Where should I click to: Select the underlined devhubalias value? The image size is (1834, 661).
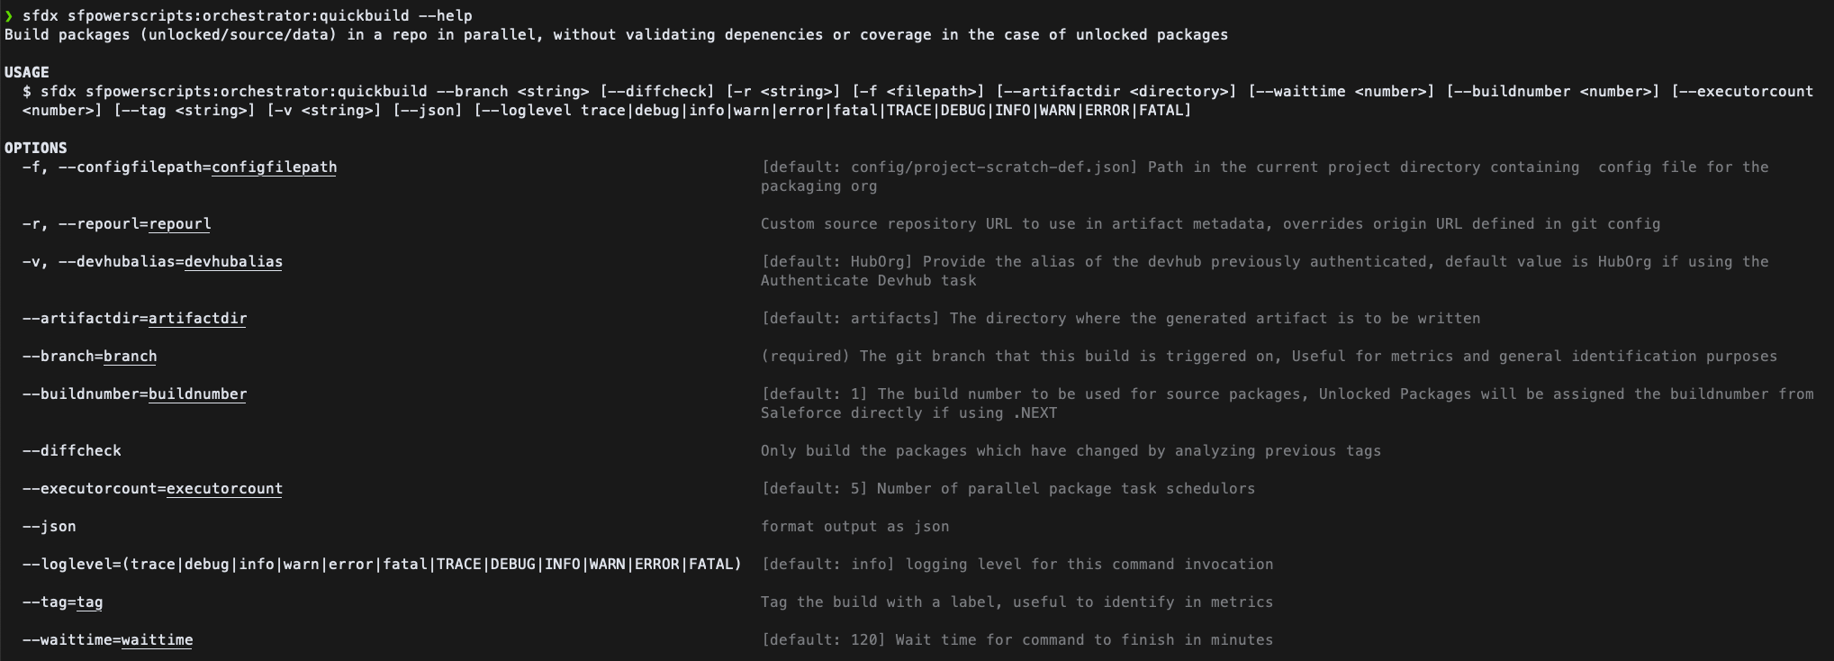234,262
